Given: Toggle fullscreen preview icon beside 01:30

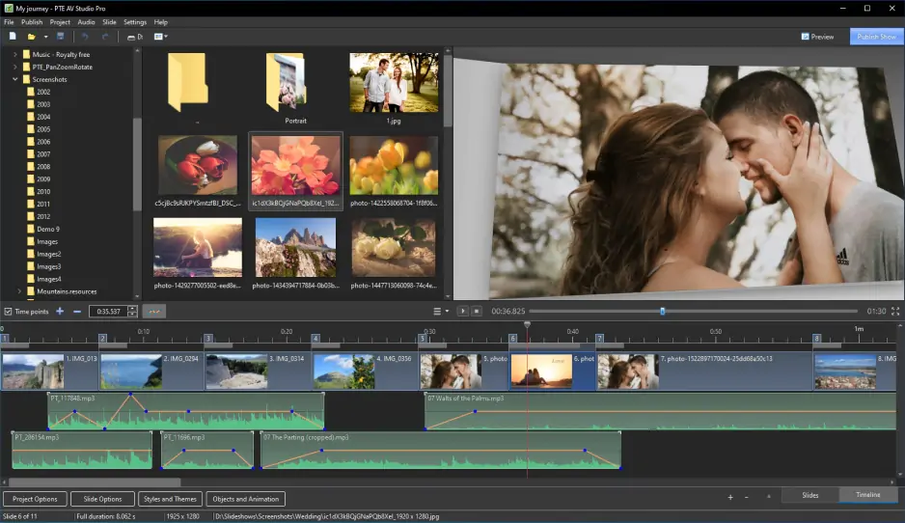Looking at the screenshot, I should [x=895, y=312].
